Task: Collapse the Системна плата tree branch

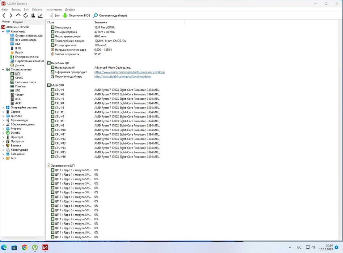Action: 3,69
